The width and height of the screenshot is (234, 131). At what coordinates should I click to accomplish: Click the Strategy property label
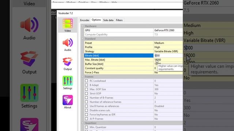click(90, 51)
